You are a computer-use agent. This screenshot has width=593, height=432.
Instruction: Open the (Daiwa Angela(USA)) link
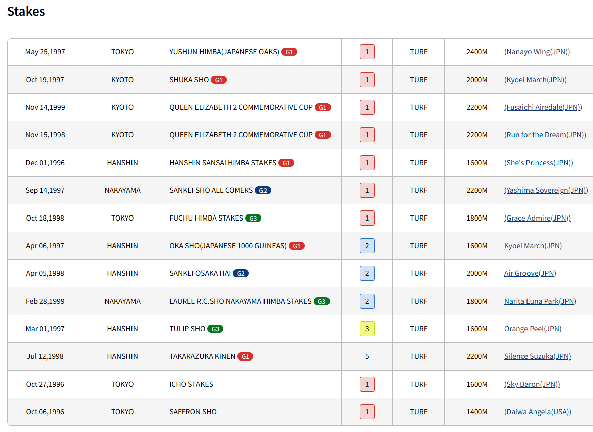coord(538,412)
